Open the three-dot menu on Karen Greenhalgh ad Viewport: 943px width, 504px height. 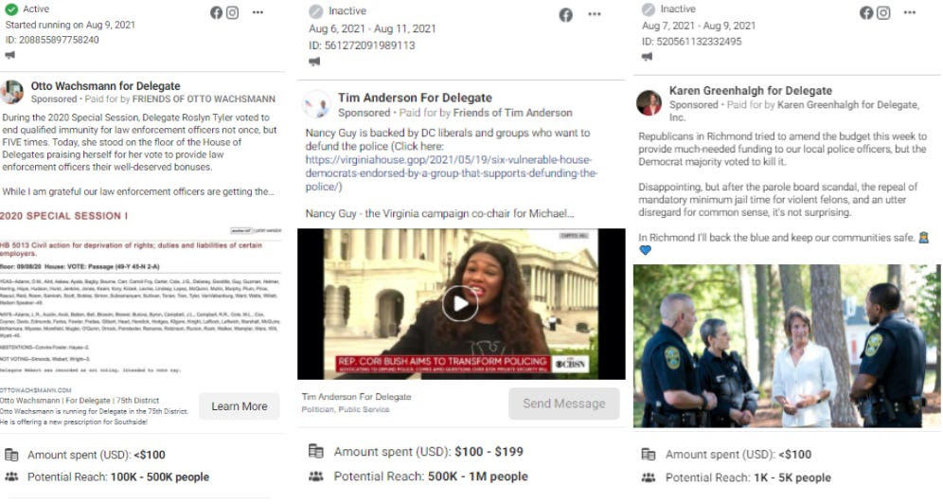910,12
